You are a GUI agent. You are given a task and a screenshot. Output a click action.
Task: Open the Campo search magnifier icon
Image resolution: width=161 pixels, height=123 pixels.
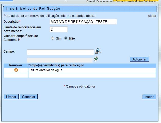98,51
